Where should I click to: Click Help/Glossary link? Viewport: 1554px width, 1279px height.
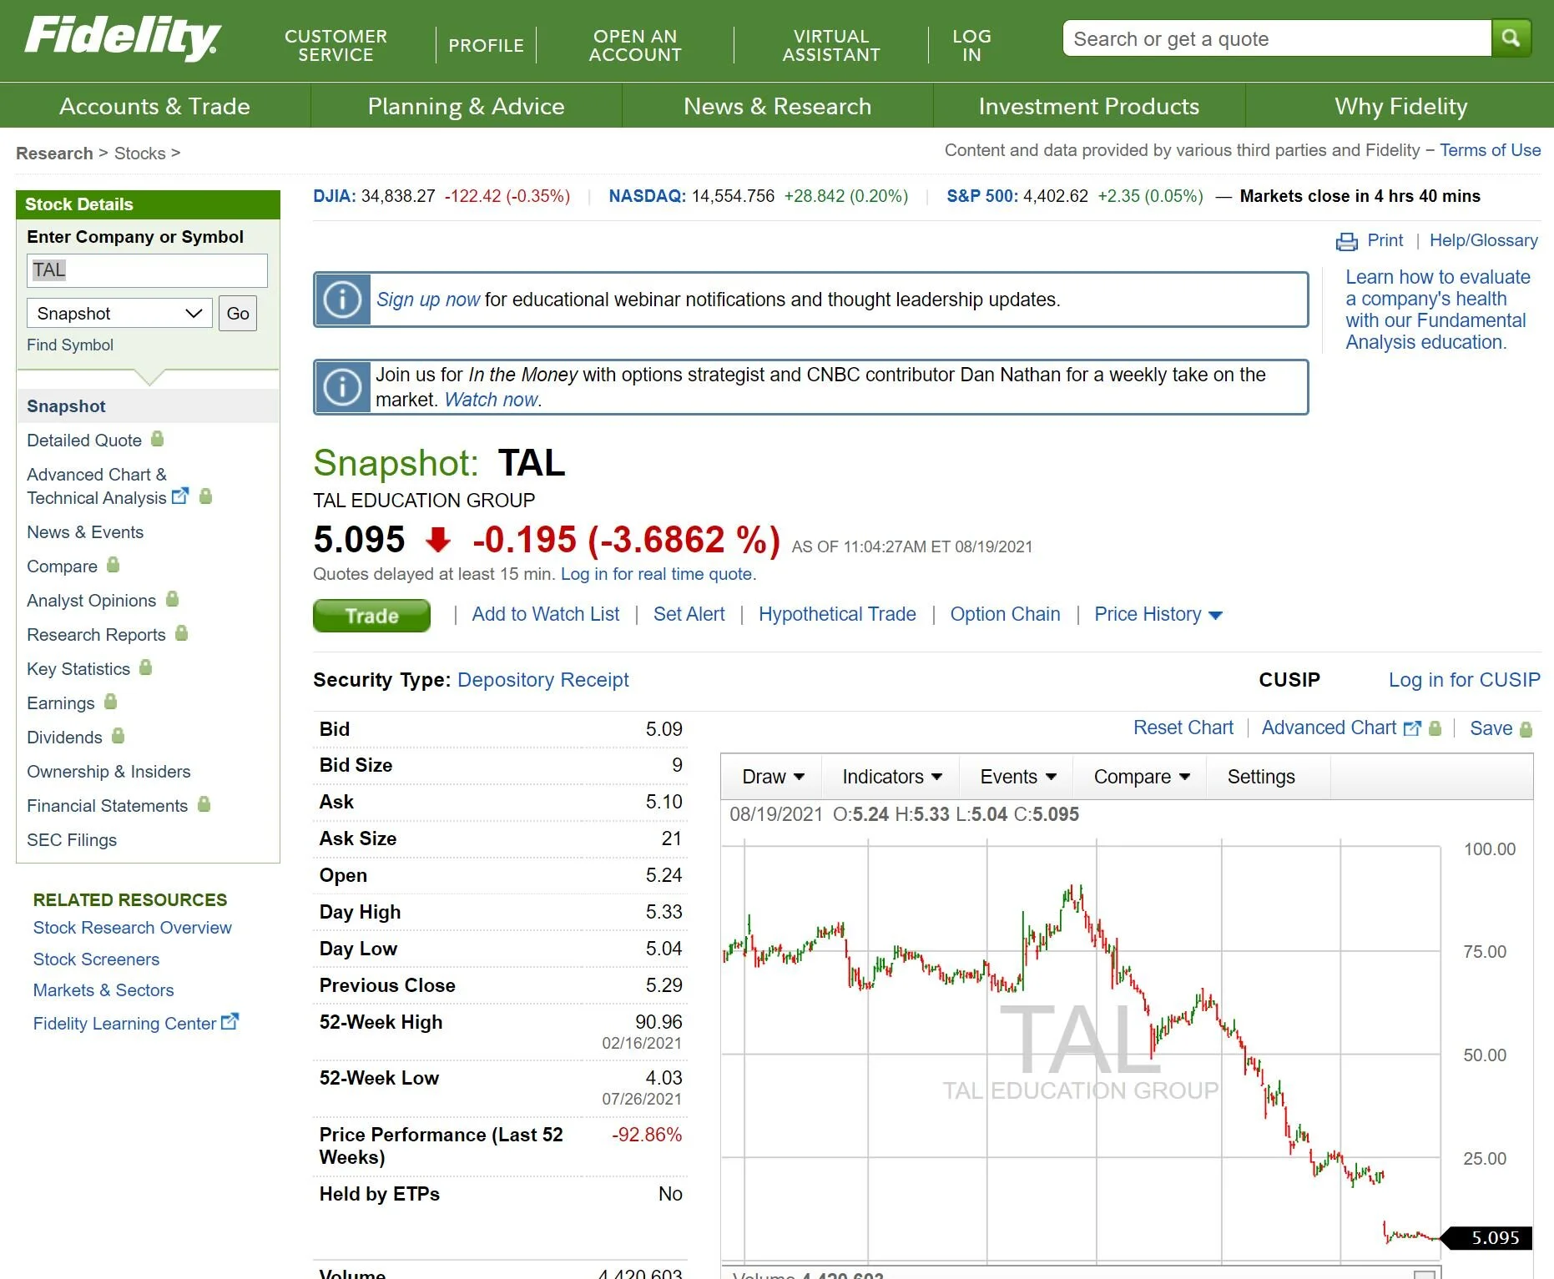1483,240
